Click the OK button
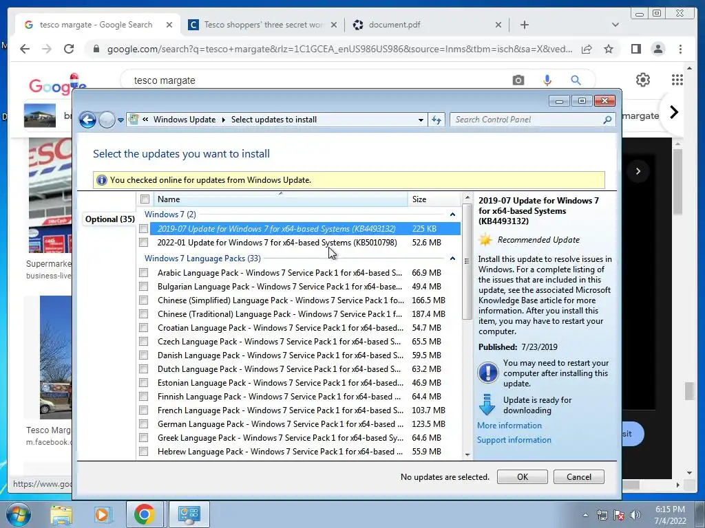 pos(522,477)
